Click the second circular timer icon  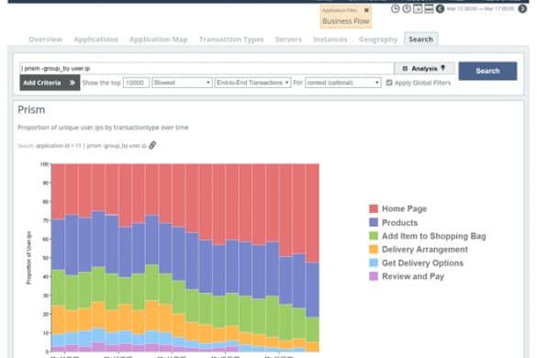pos(407,9)
